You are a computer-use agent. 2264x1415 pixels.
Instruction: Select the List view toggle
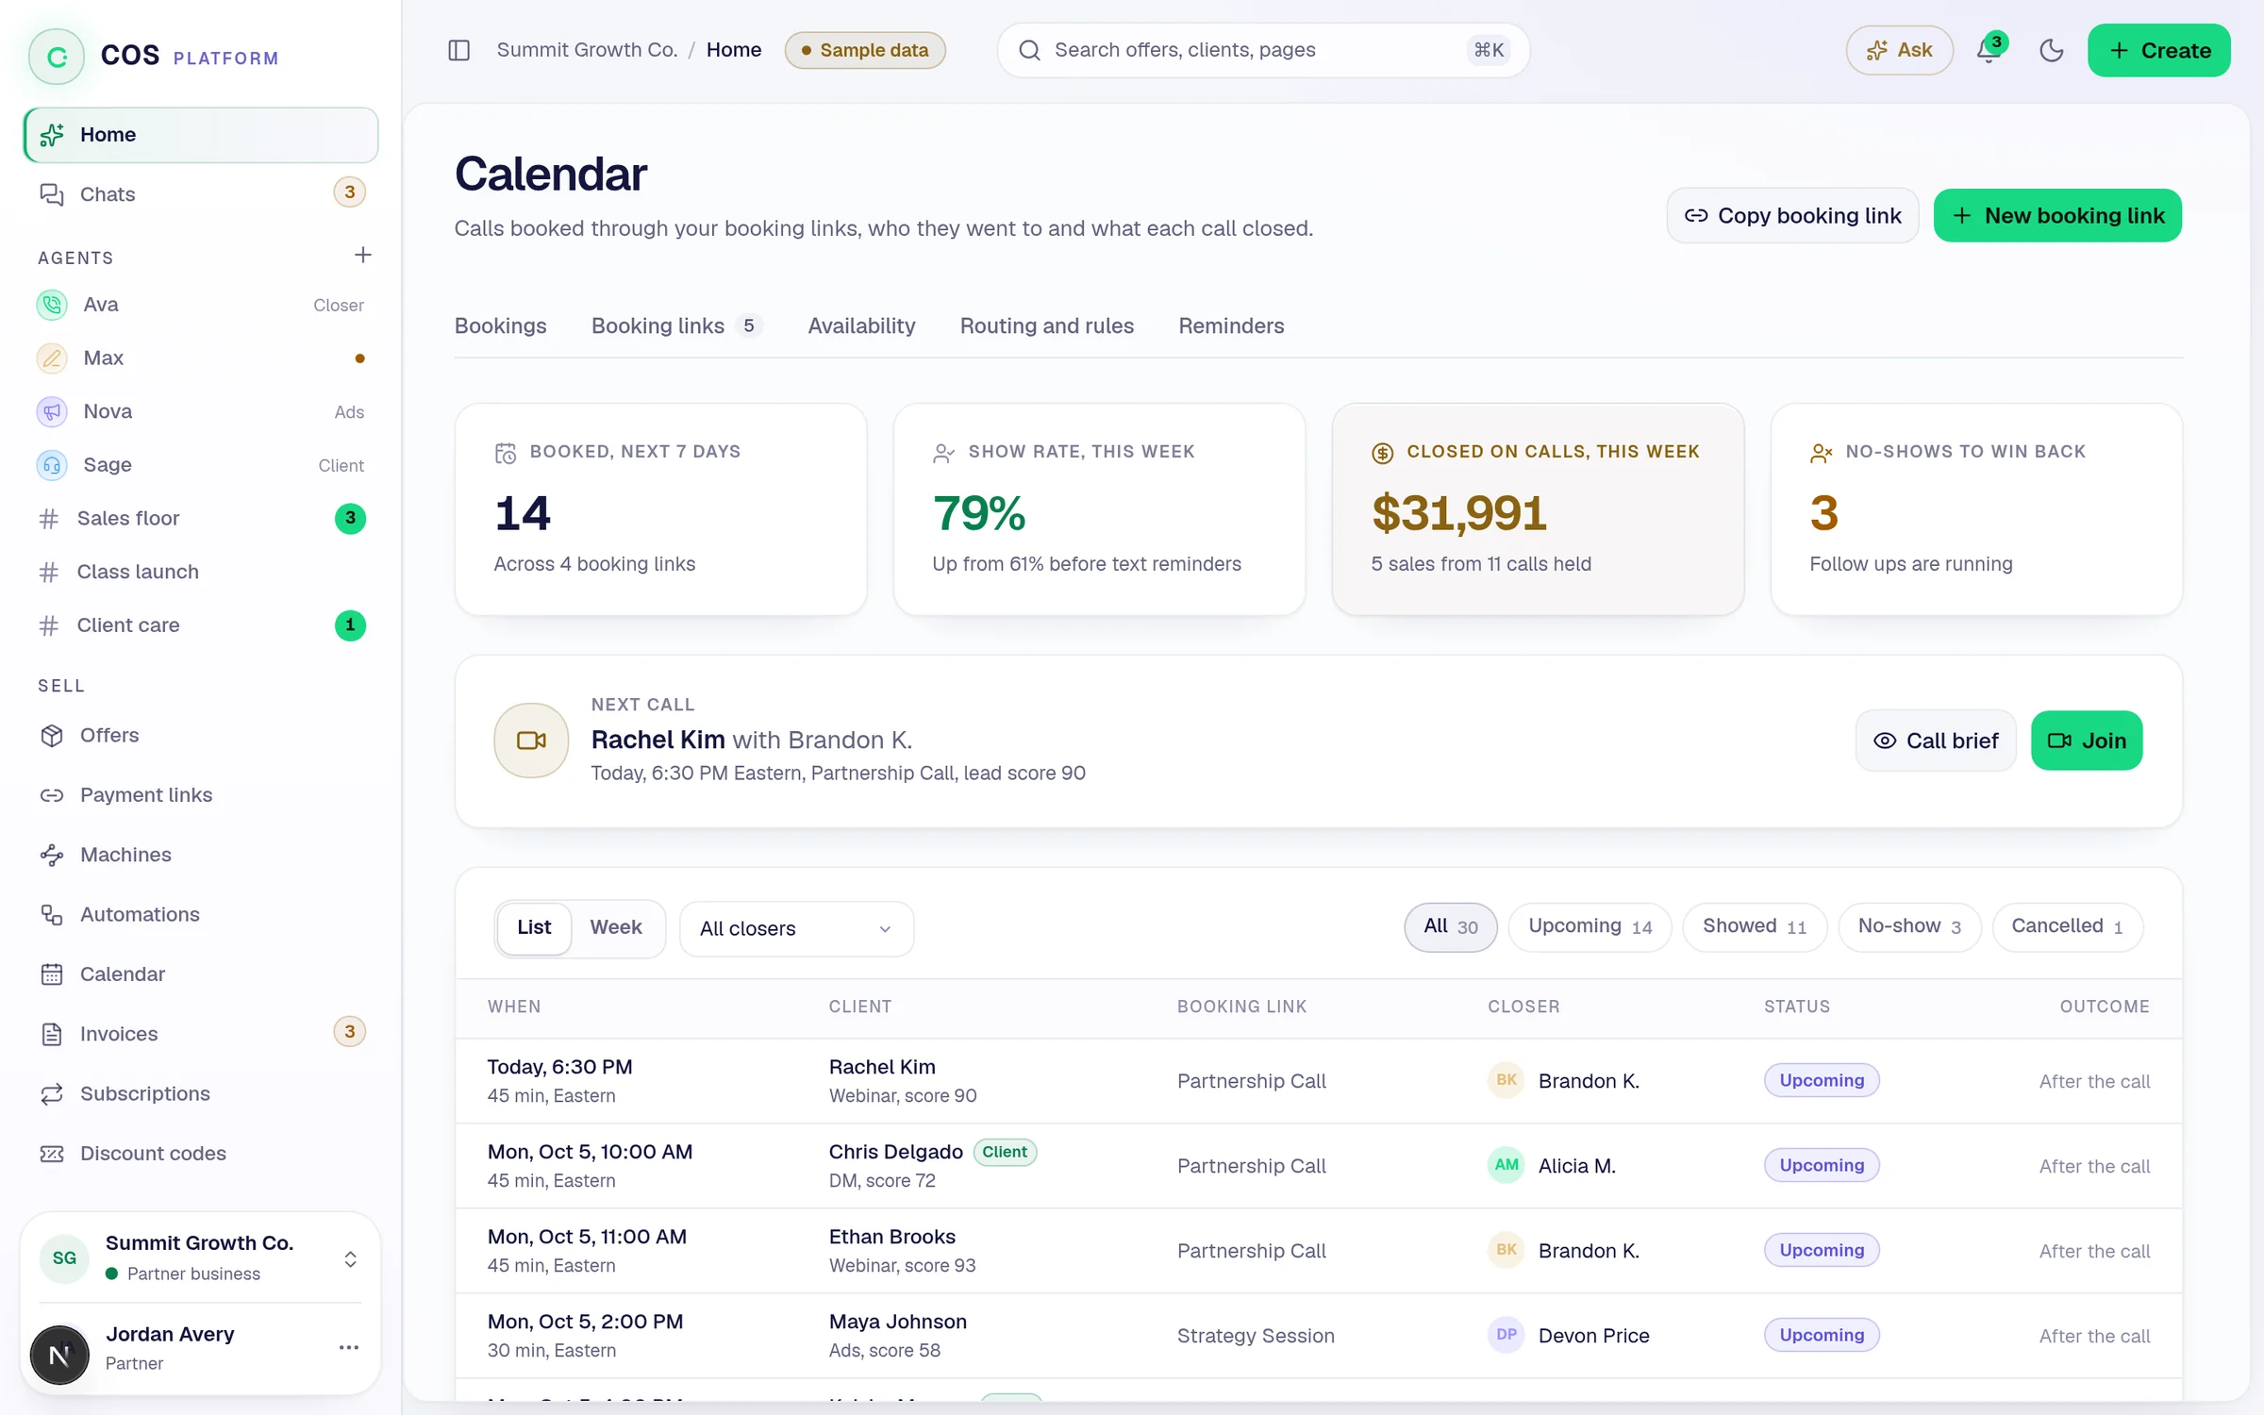point(534,927)
